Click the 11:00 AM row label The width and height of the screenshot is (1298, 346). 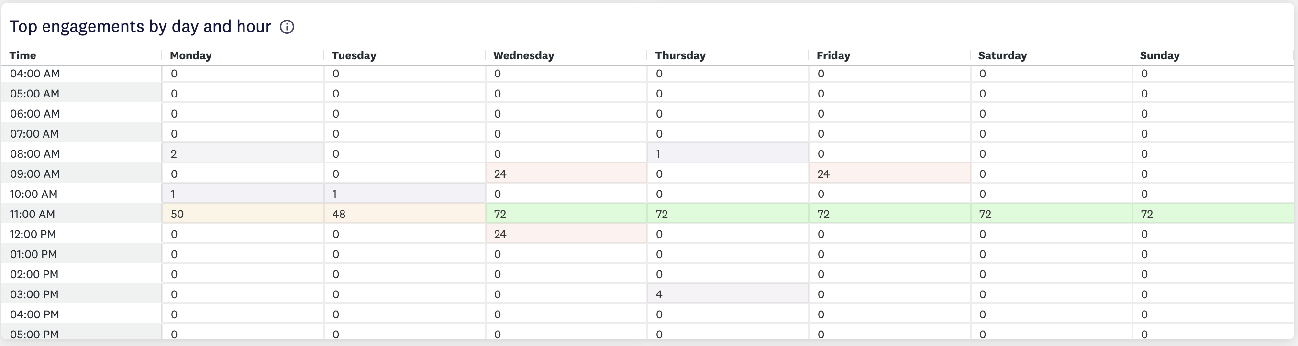tap(32, 214)
